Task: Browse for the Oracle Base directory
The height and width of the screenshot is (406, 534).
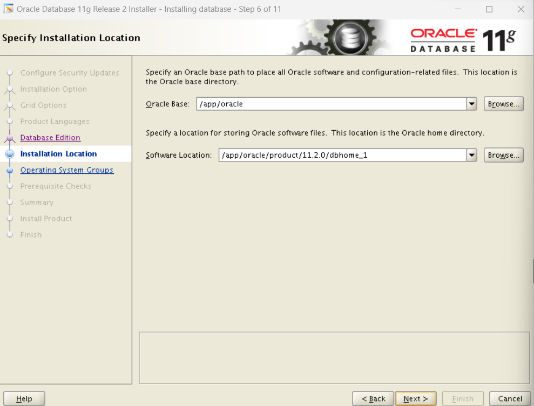Action: [x=503, y=104]
